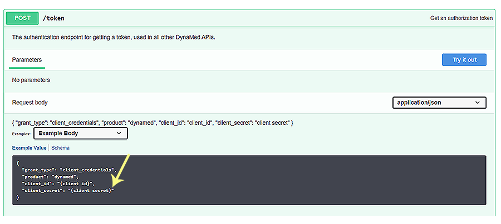Click the chevron arrow on application/json selector
501x224 pixels.
pyautogui.click(x=477, y=103)
